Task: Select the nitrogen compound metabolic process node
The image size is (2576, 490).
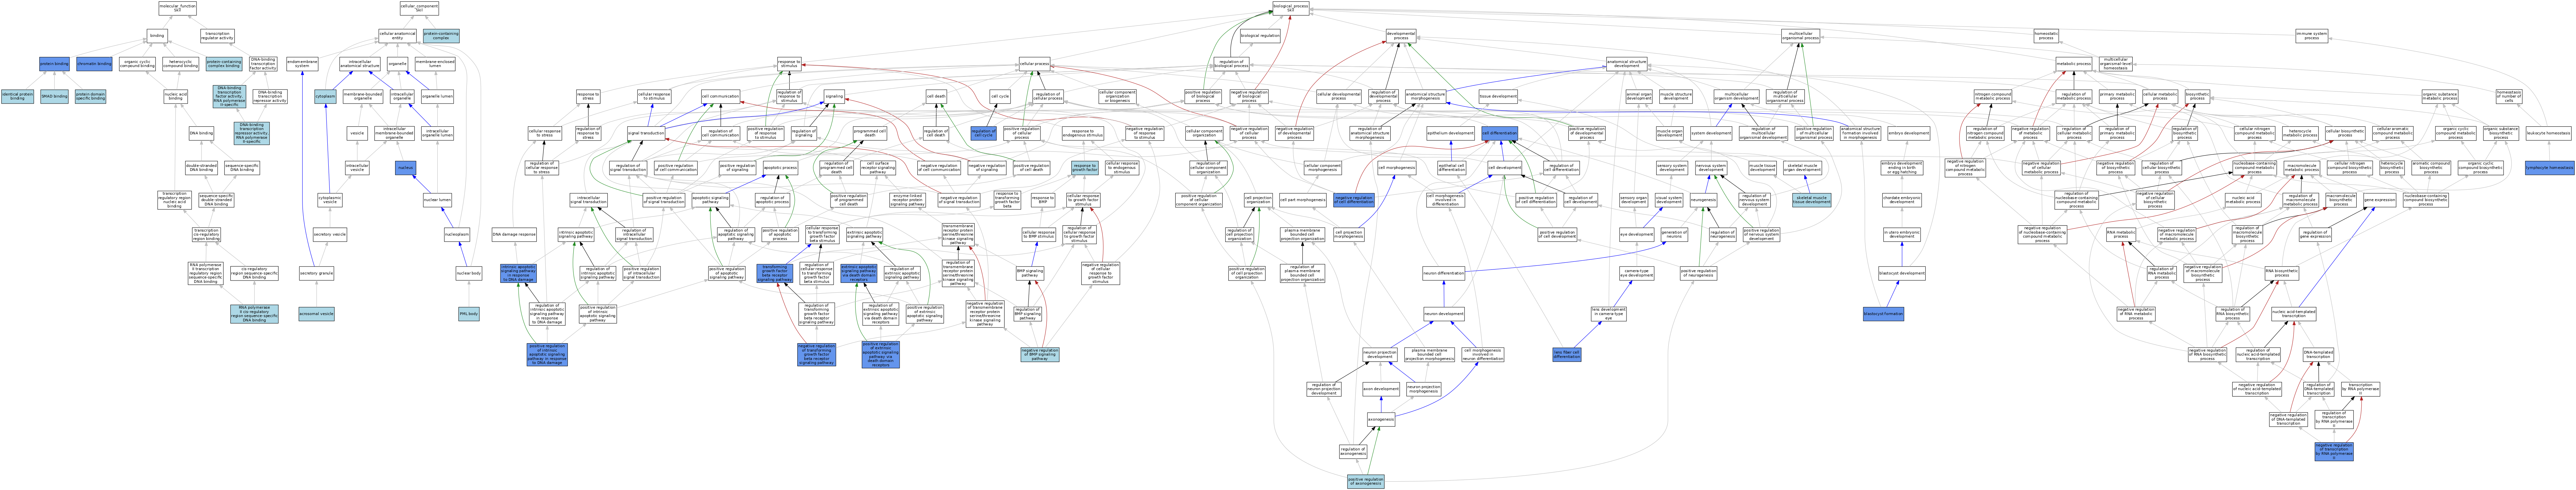Action: (1993, 97)
